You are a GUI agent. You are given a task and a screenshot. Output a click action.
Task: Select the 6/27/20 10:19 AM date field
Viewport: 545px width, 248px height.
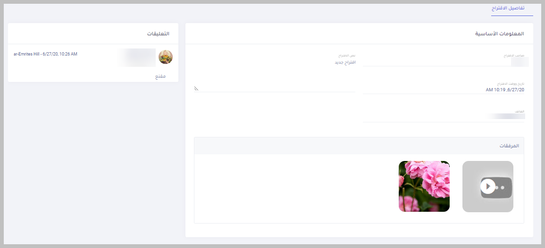click(444, 90)
